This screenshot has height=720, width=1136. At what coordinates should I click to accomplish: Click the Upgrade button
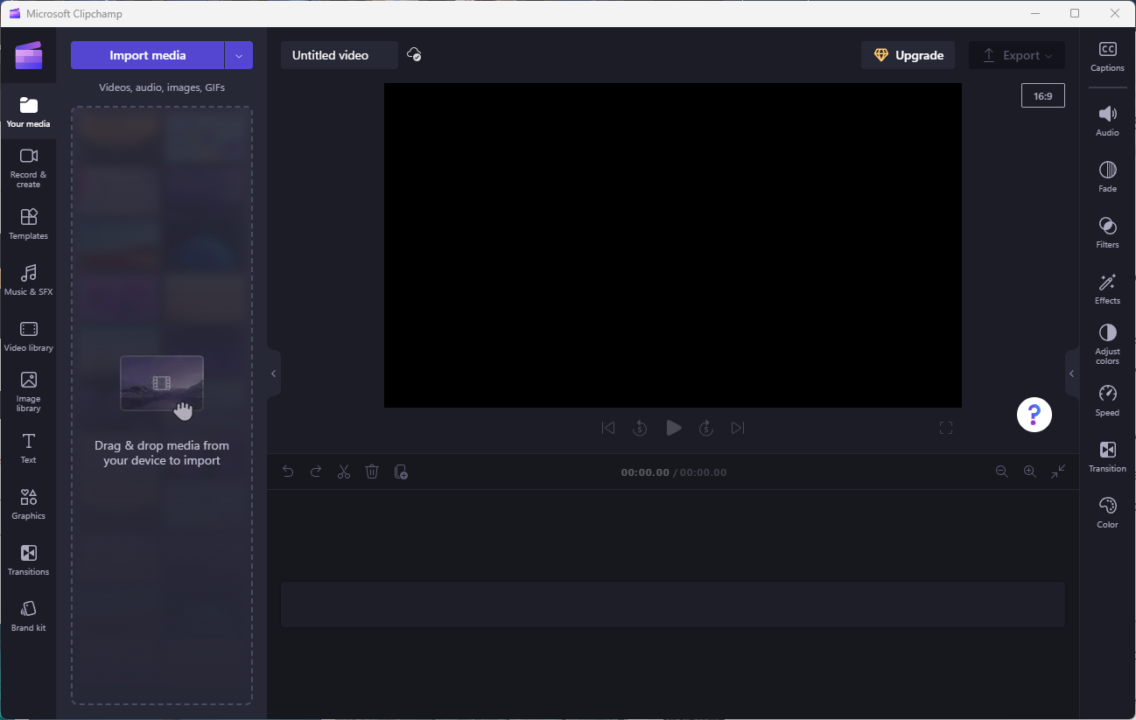[x=908, y=55]
